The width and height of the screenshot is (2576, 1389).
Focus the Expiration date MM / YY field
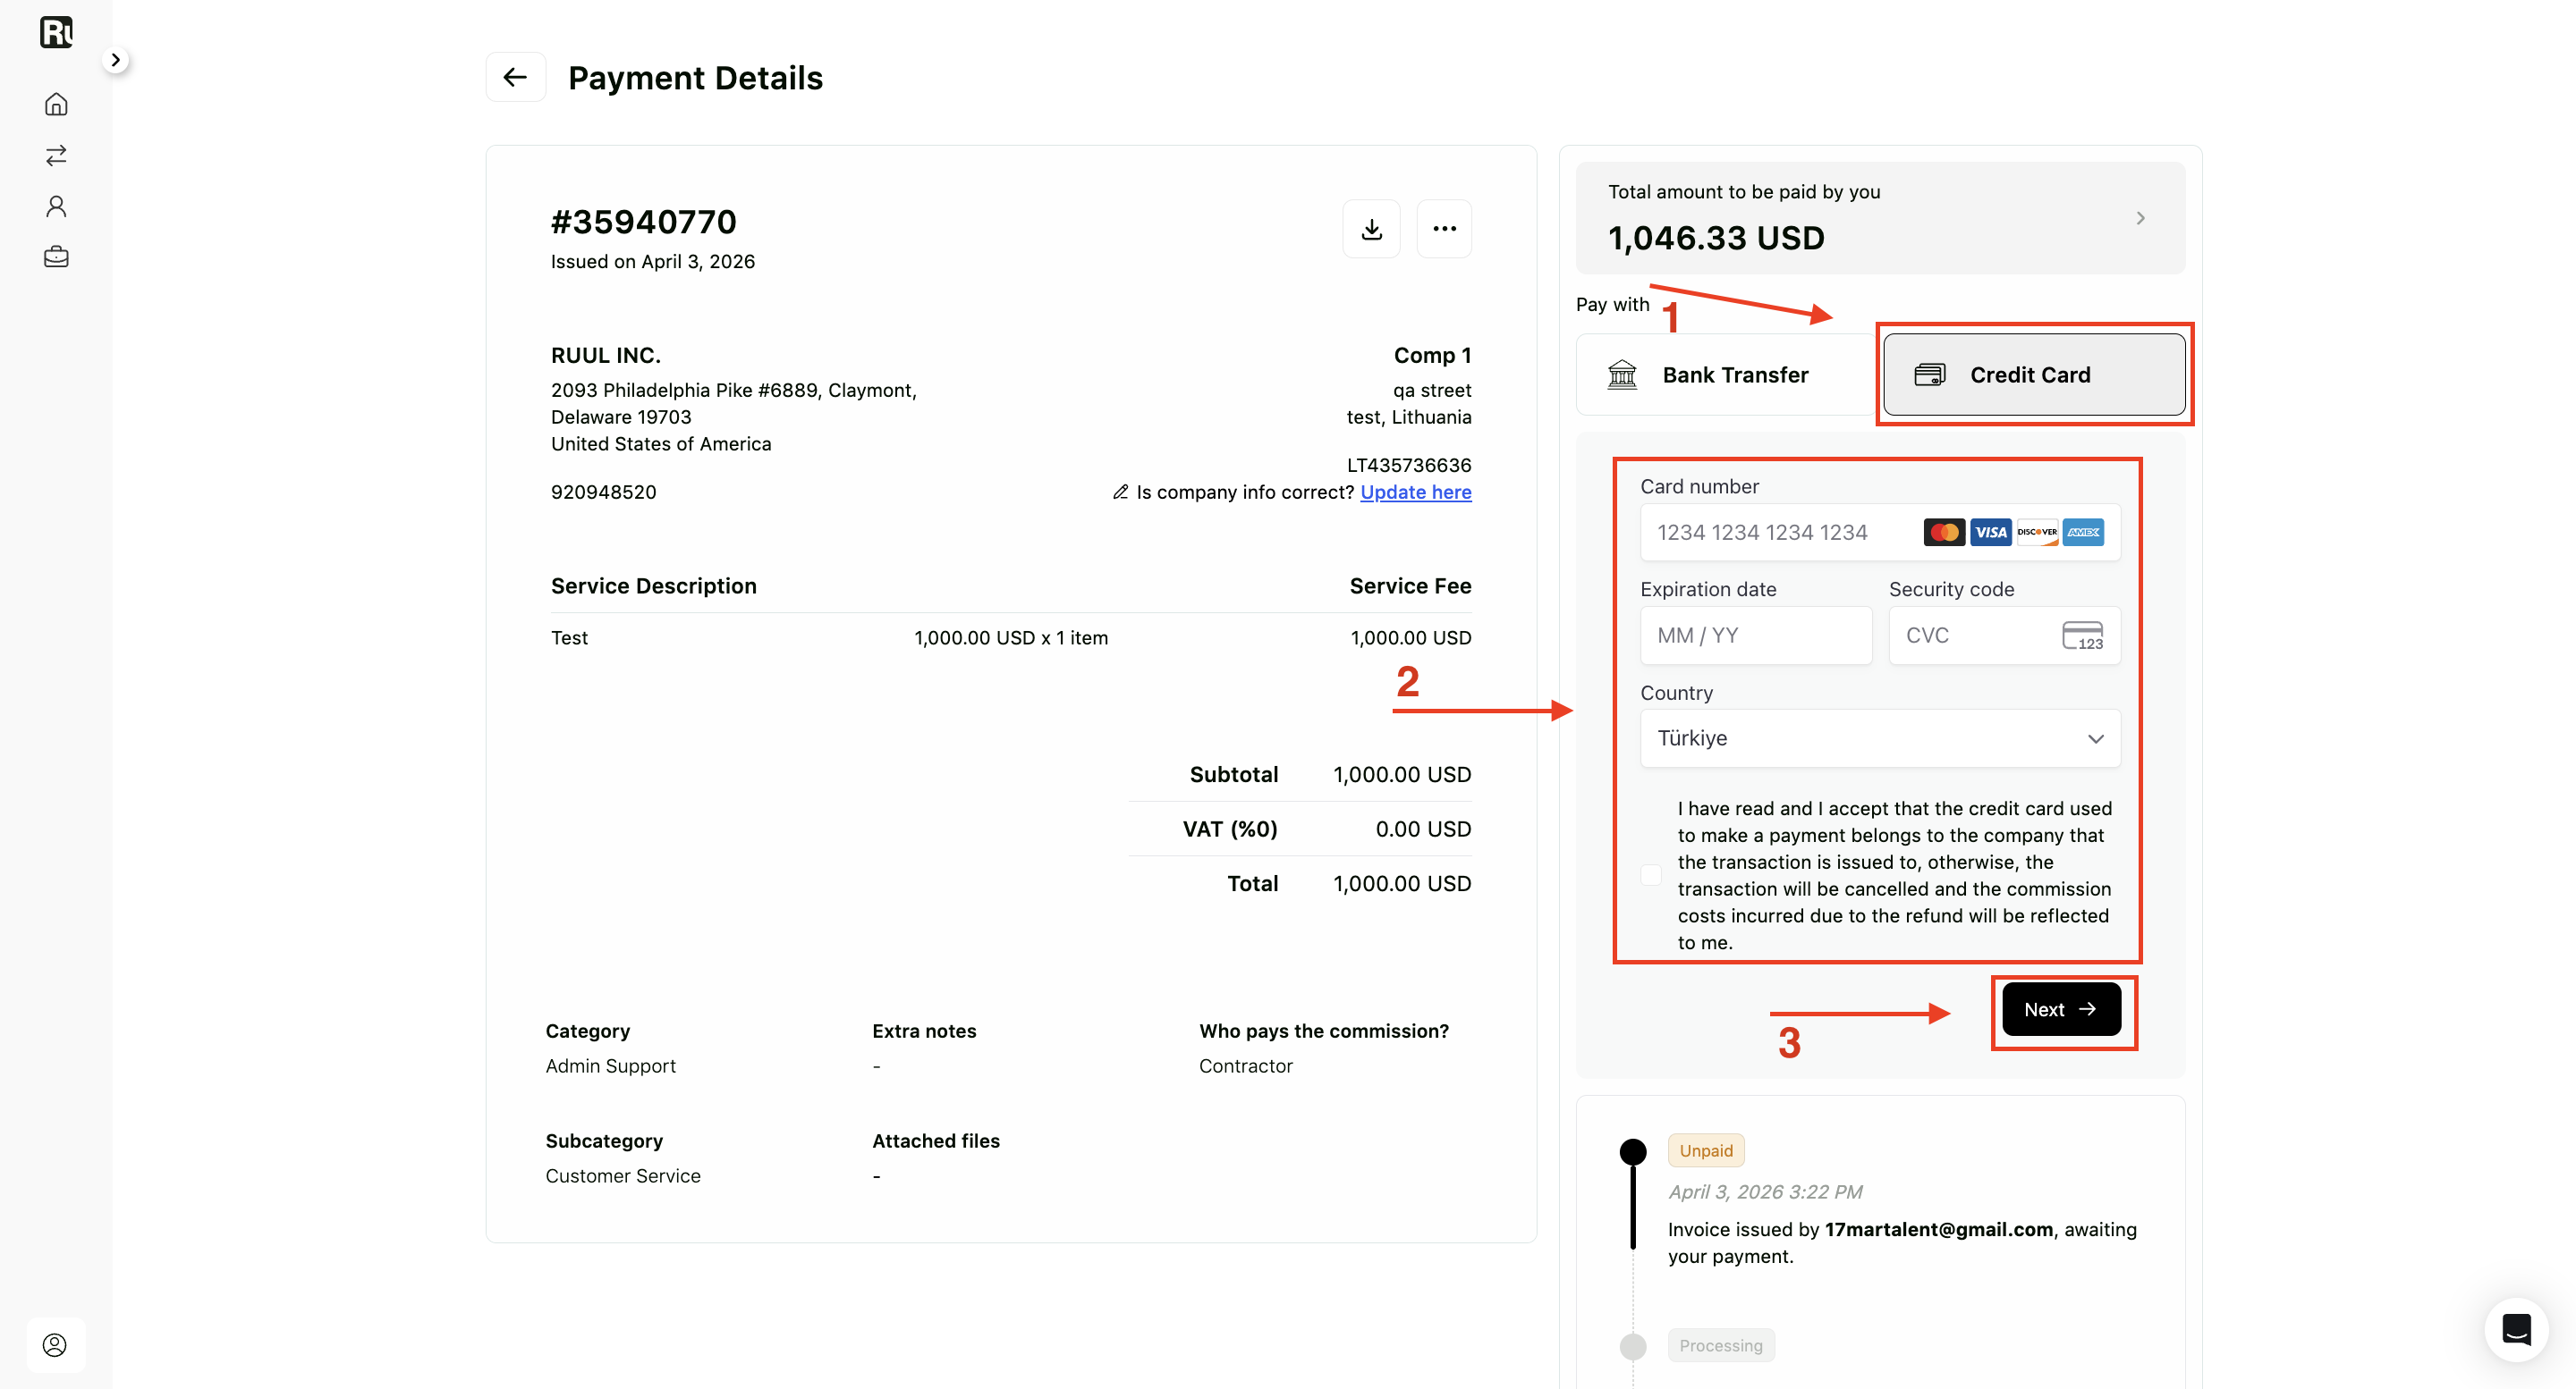pyautogui.click(x=1756, y=636)
